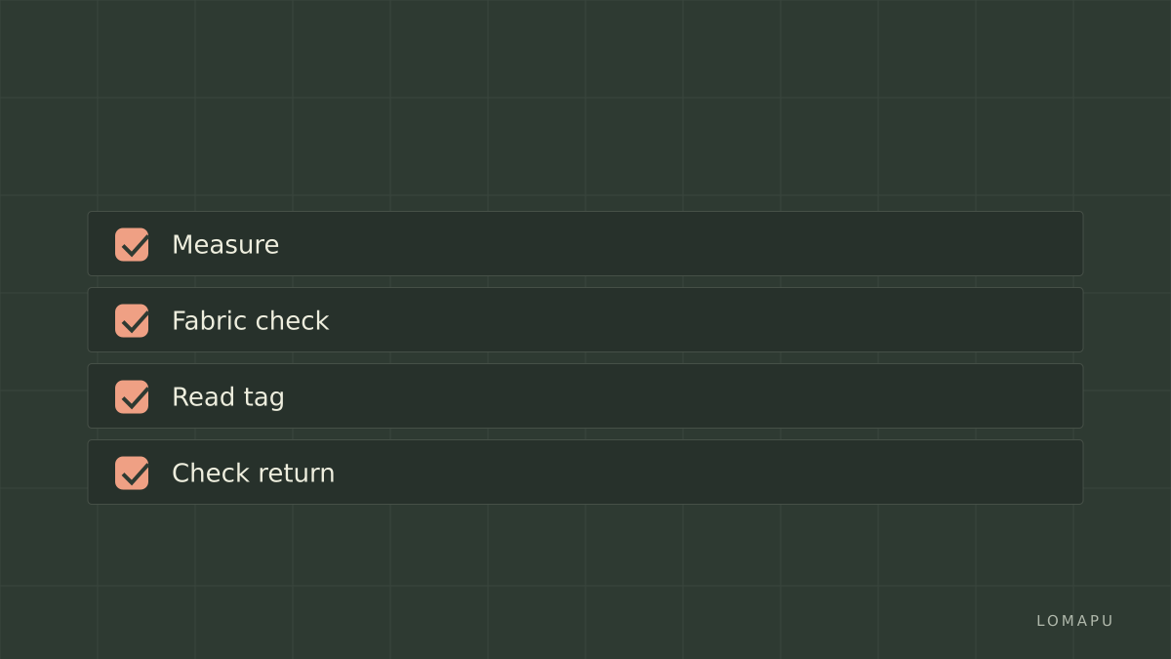Click the checkmark icon beside Fabric check
Viewport: 1171px width, 659px height.
coord(132,320)
